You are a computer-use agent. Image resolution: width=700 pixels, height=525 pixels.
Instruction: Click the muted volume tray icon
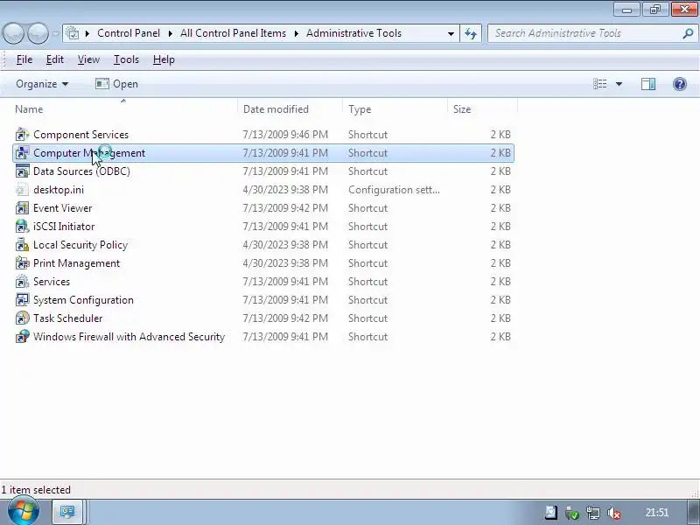tap(614, 513)
